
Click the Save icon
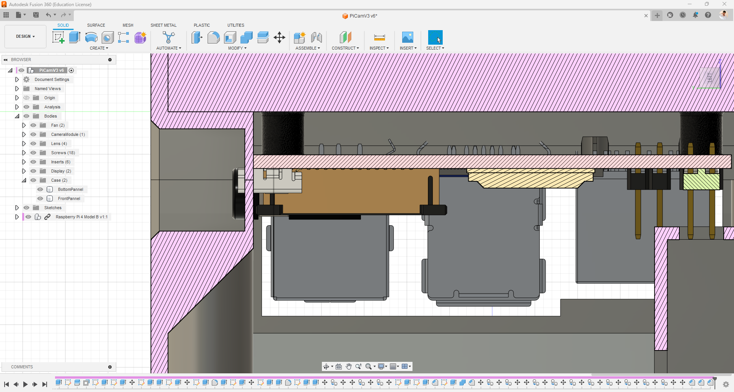pos(36,15)
